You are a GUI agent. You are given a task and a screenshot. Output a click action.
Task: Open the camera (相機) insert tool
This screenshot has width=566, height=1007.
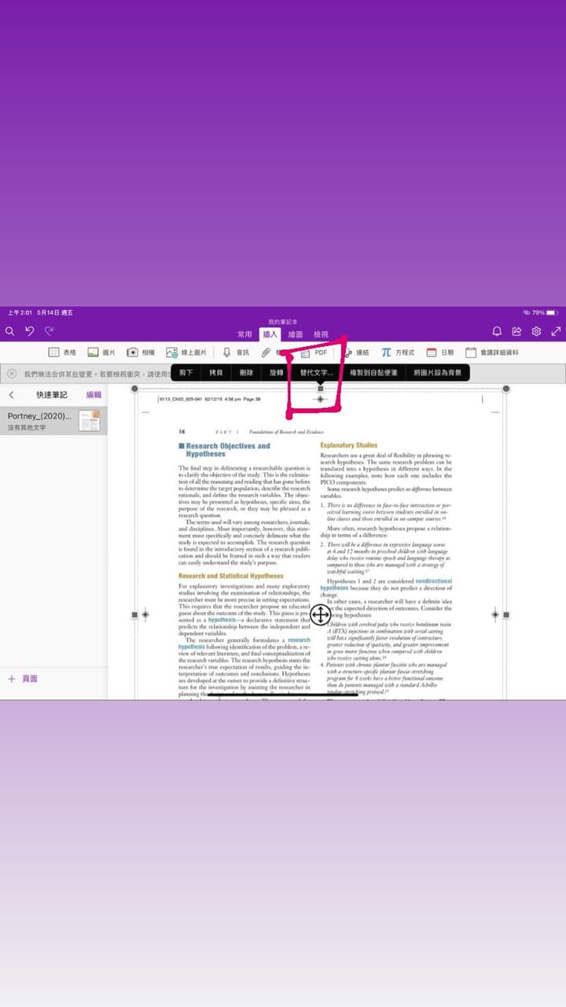click(141, 353)
